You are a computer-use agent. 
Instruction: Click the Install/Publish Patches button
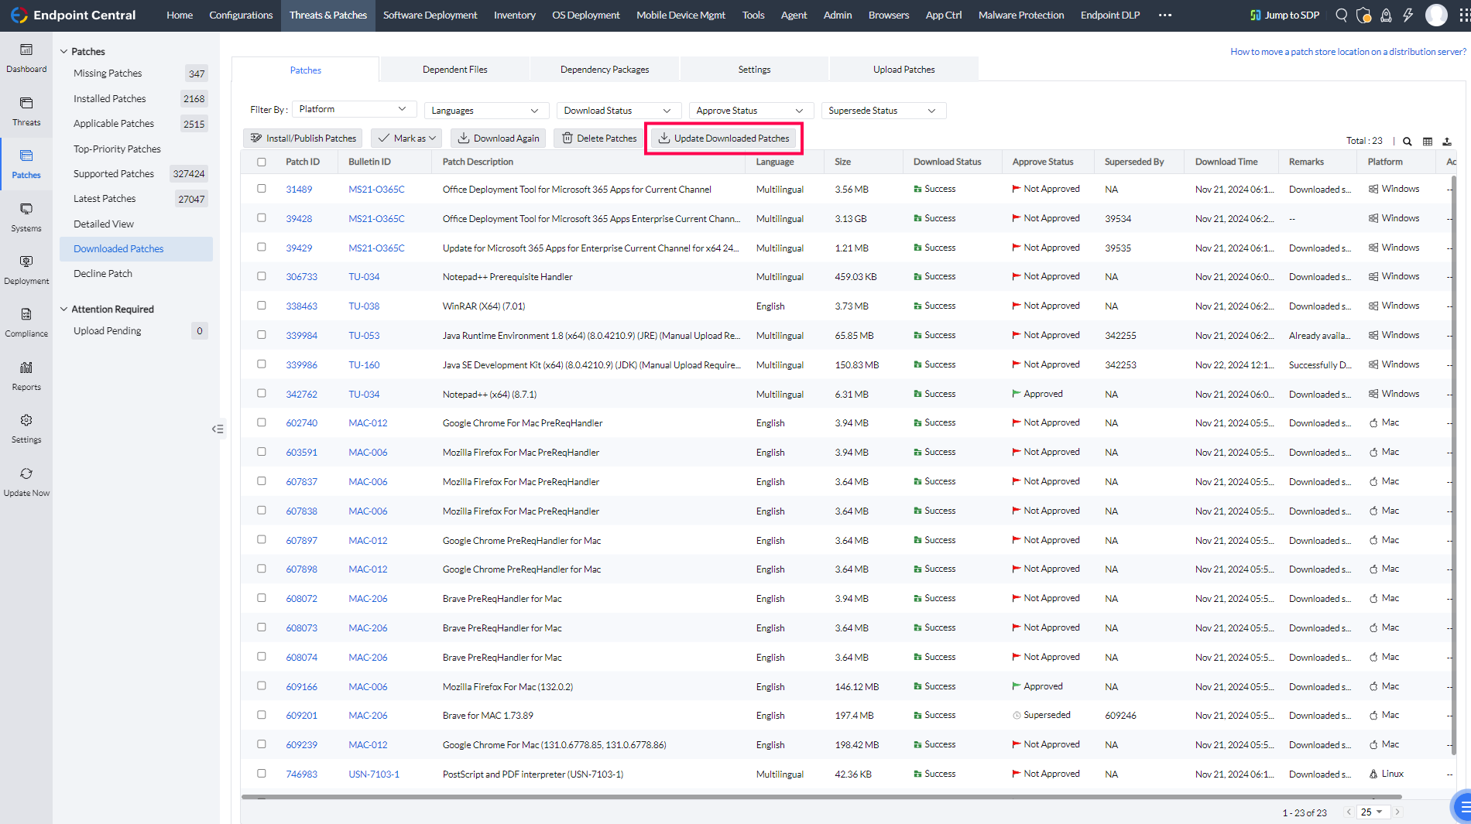[x=303, y=138]
